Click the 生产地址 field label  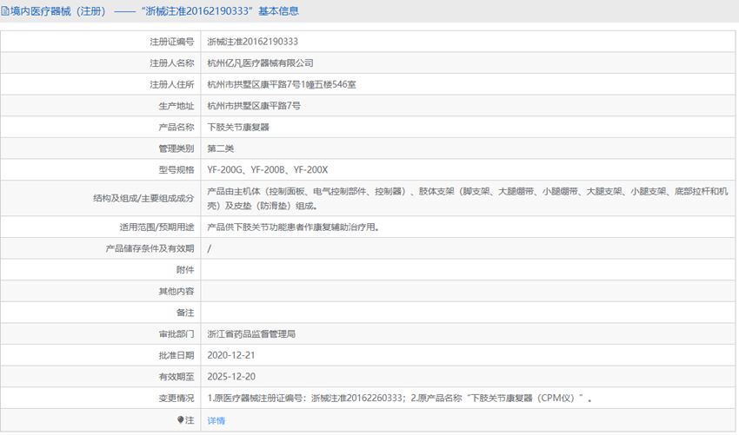pos(176,106)
